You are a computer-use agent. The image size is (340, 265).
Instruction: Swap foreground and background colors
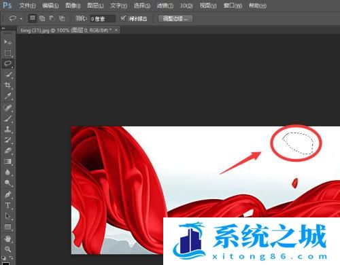[x=11, y=258]
